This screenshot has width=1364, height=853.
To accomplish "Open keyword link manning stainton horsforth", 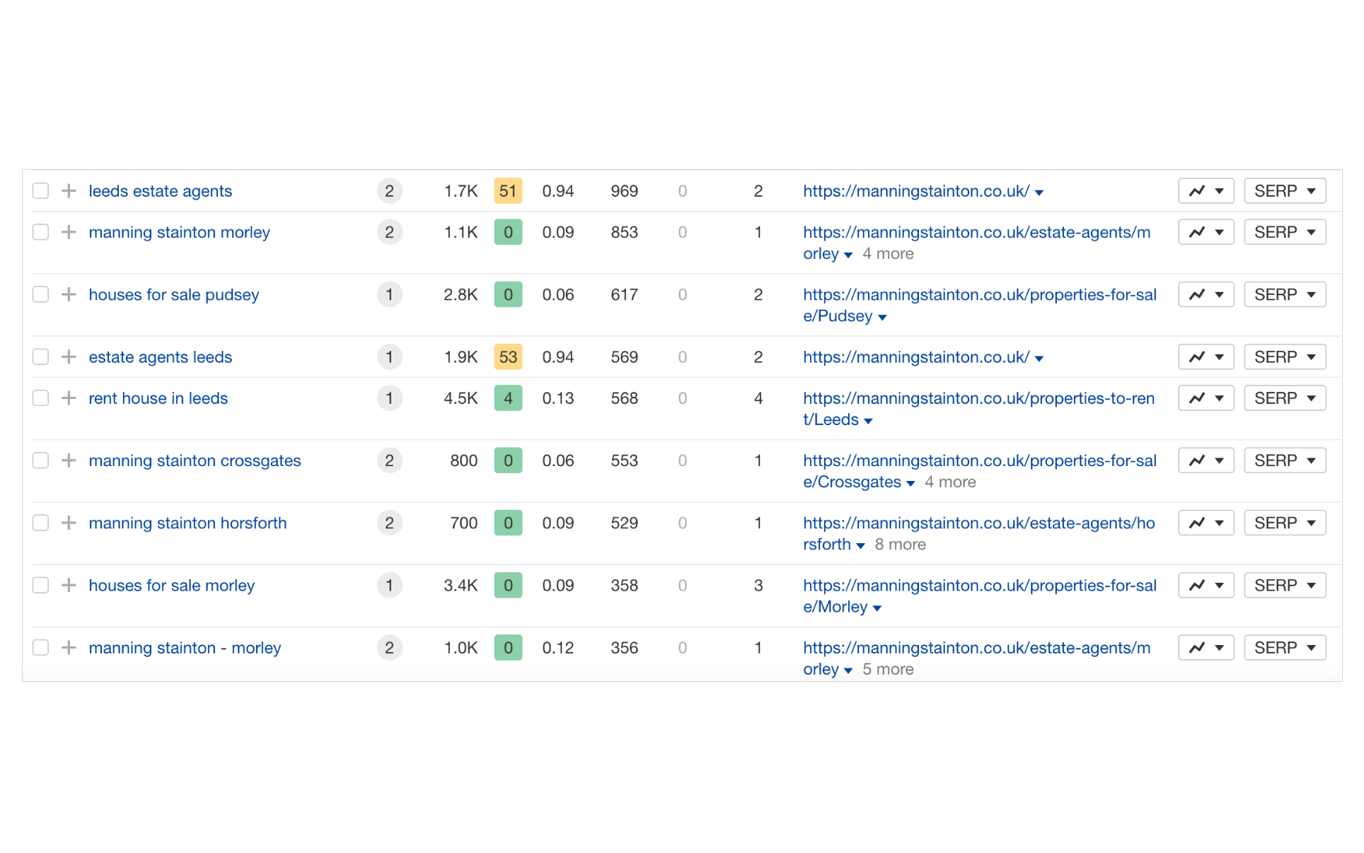I will (x=188, y=523).
